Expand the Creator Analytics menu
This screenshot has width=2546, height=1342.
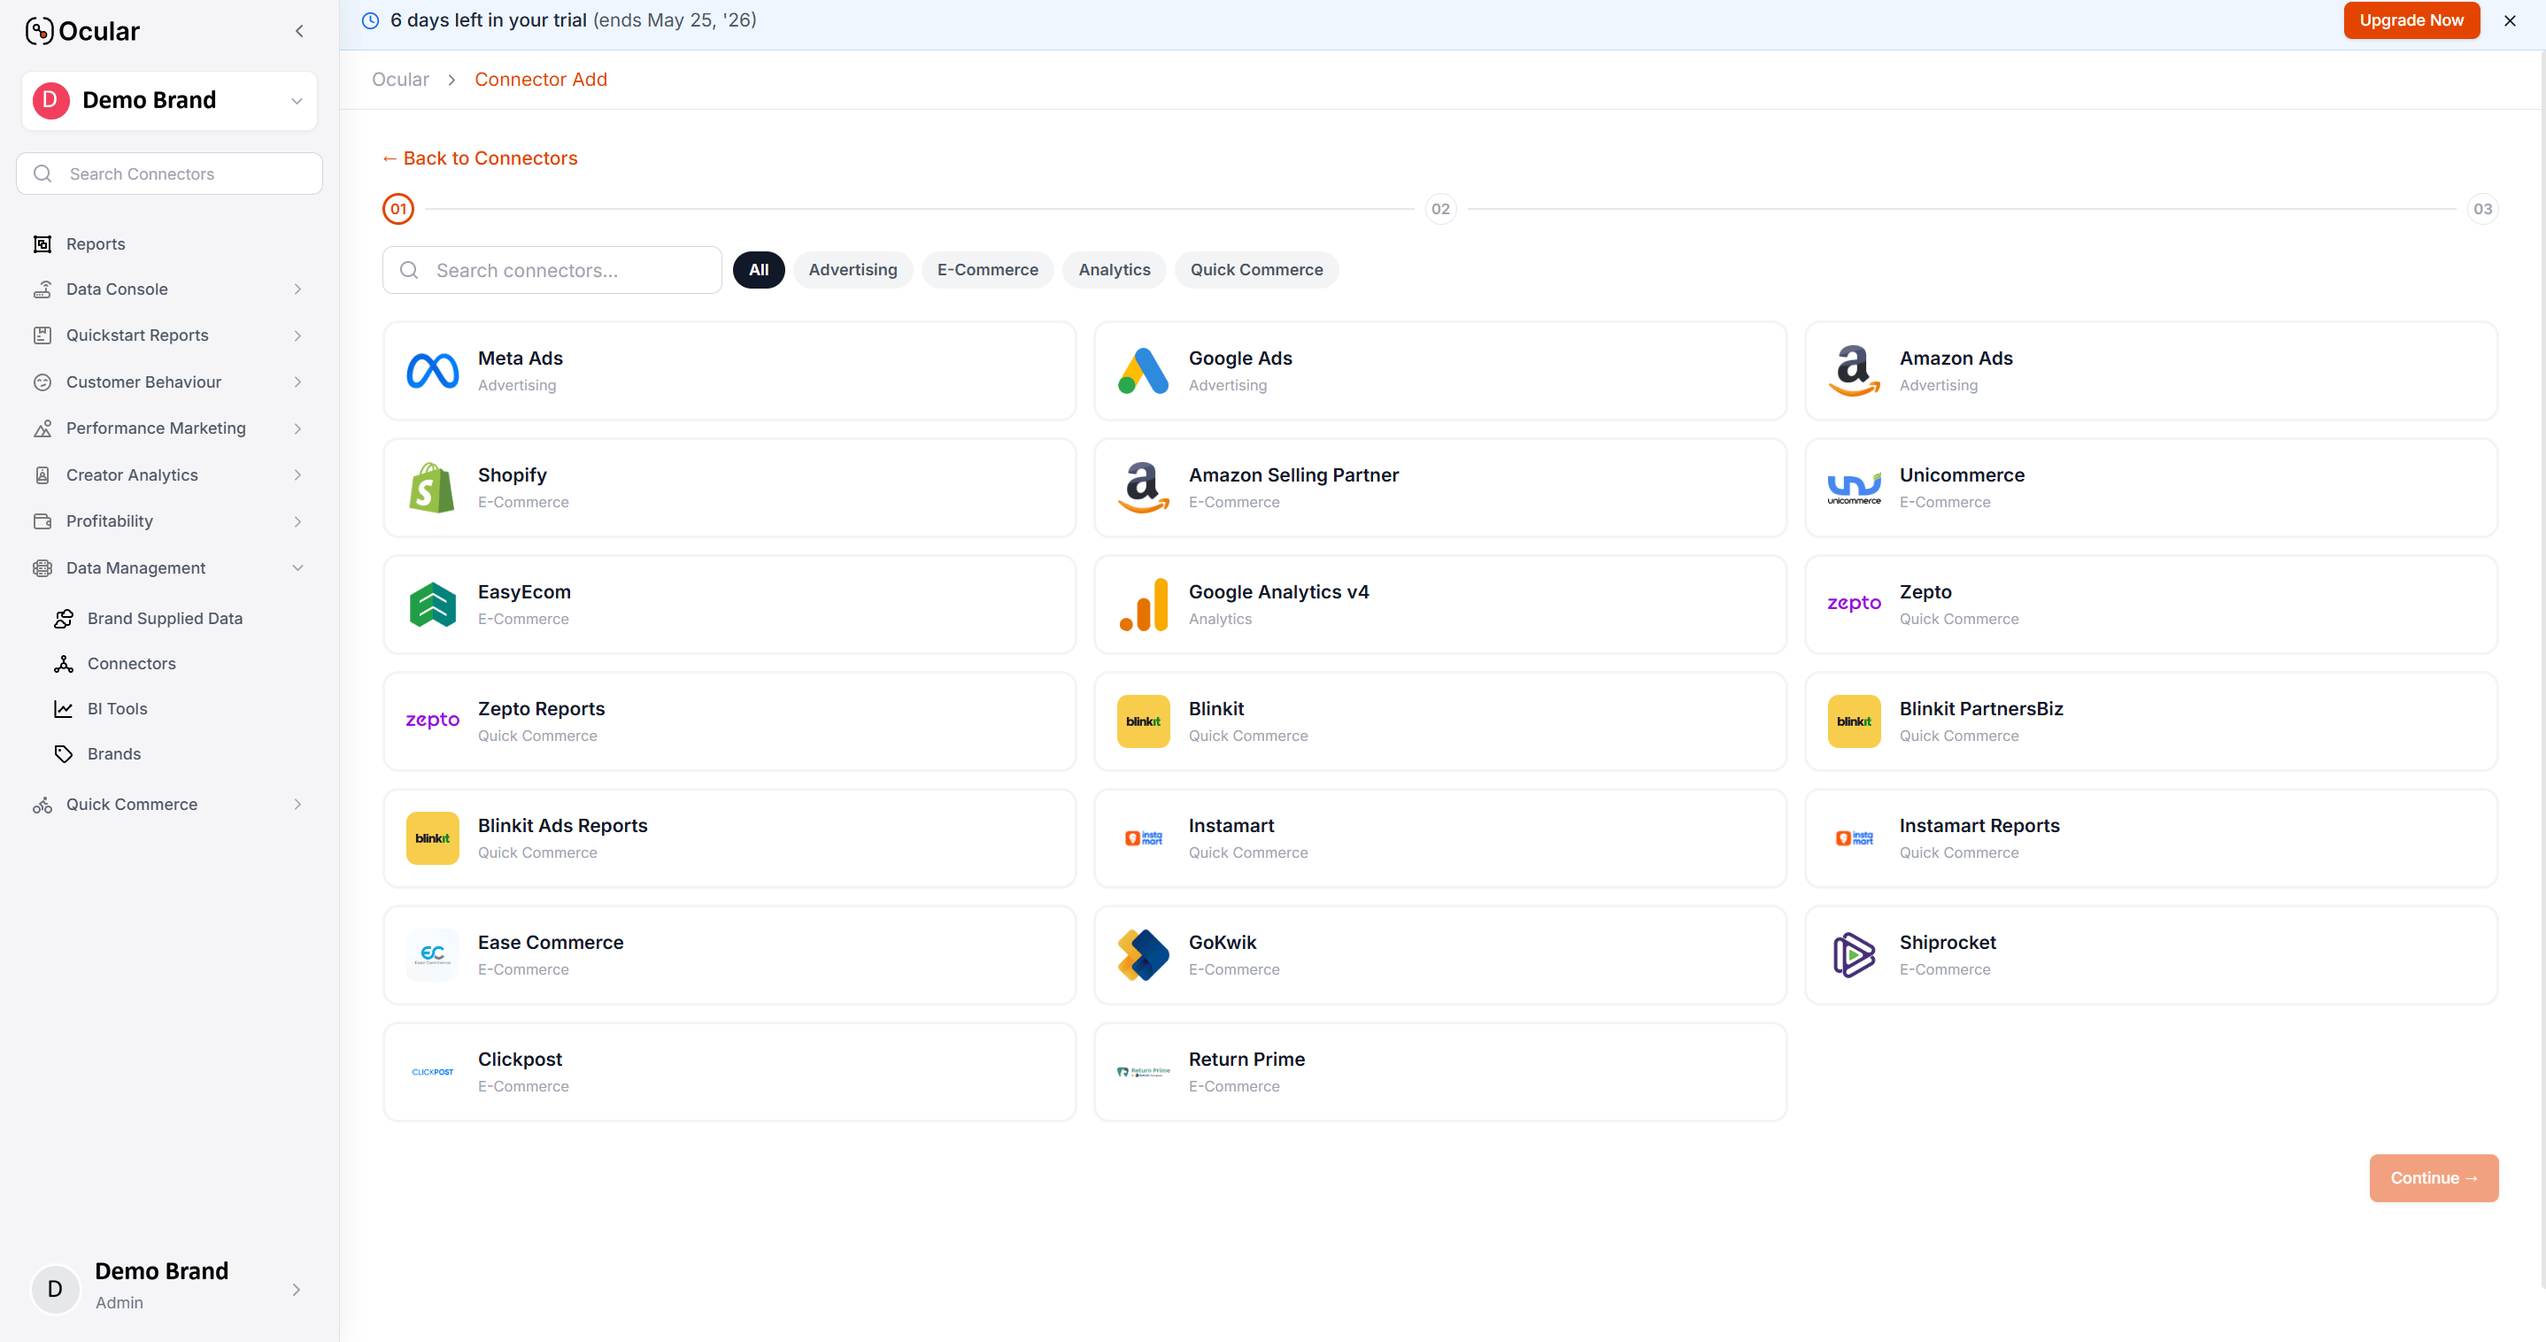(169, 475)
